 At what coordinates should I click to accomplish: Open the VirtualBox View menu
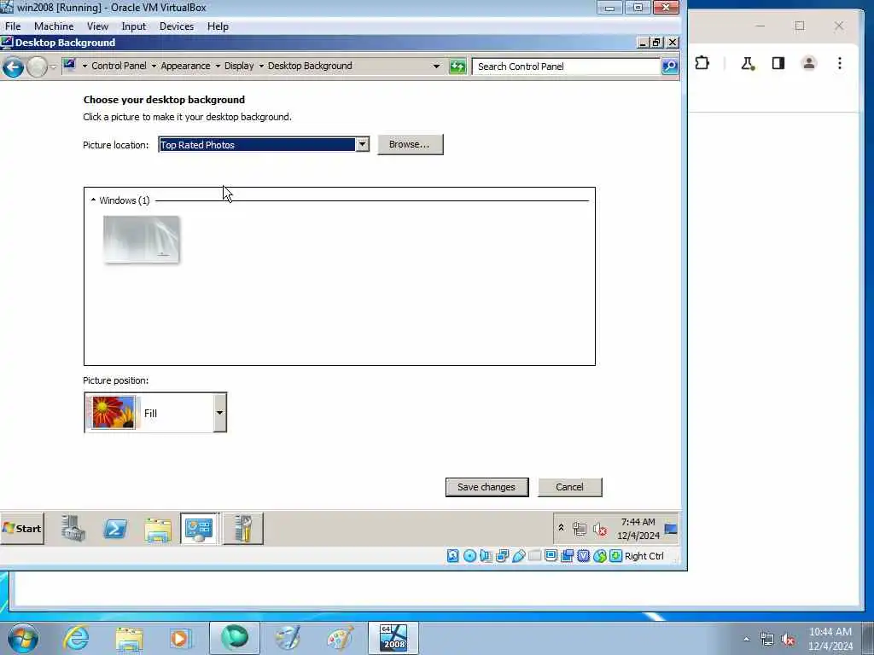[97, 26]
